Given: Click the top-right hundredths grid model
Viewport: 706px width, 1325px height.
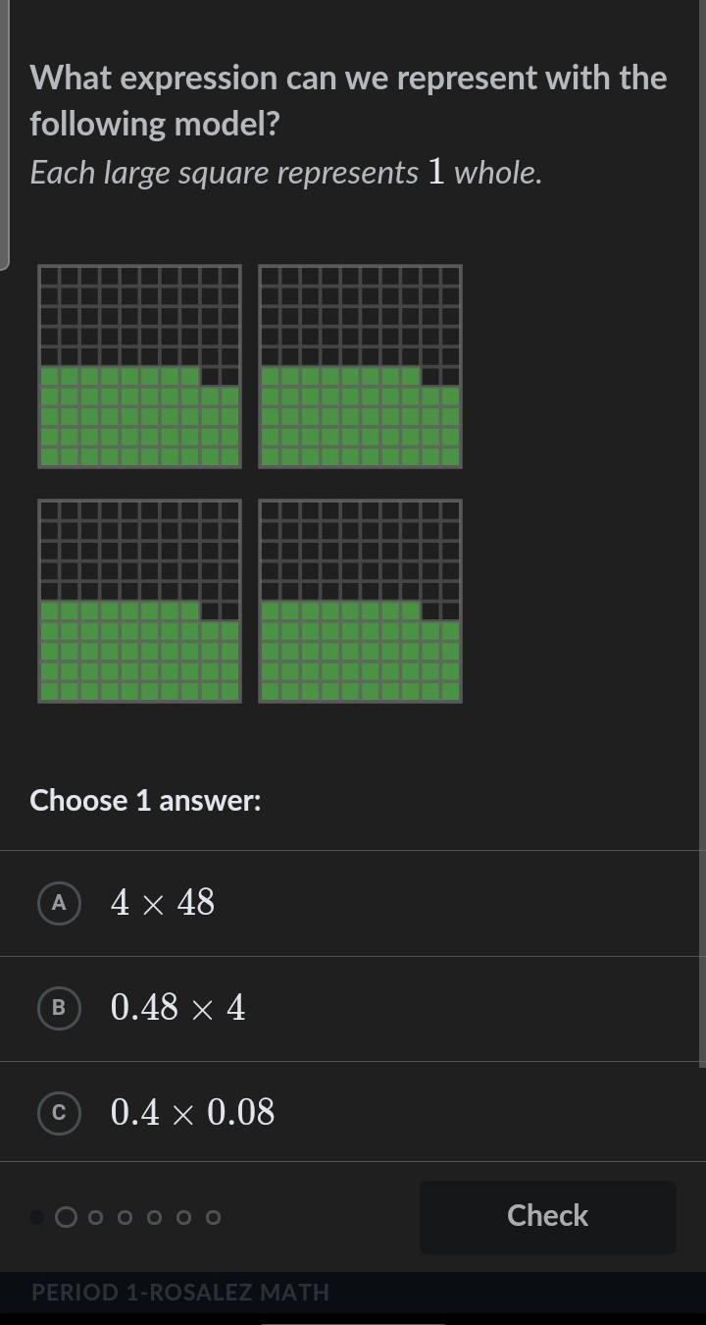Looking at the screenshot, I should coord(360,366).
